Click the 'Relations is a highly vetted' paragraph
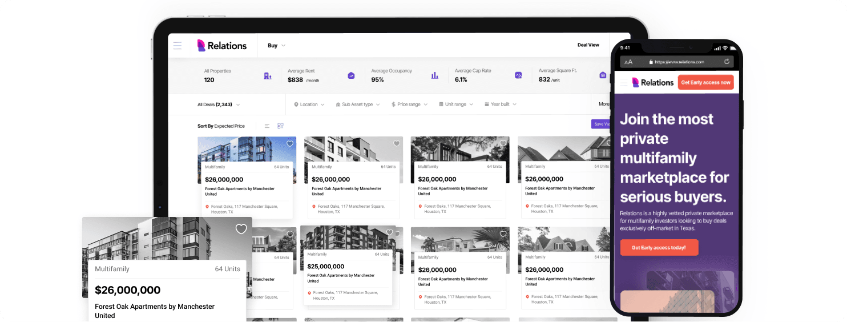The width and height of the screenshot is (847, 322). coord(677,220)
